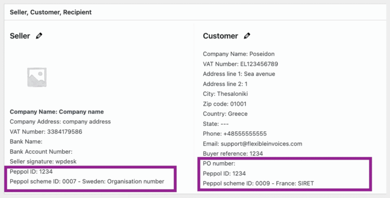The image size is (390, 198).
Task: Select 'City: Thesaloniki' line
Action: [225, 94]
